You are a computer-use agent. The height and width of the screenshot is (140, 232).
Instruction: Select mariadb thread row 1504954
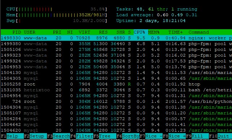[116, 96]
